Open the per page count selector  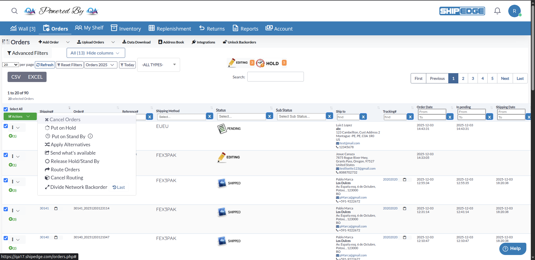10,65
